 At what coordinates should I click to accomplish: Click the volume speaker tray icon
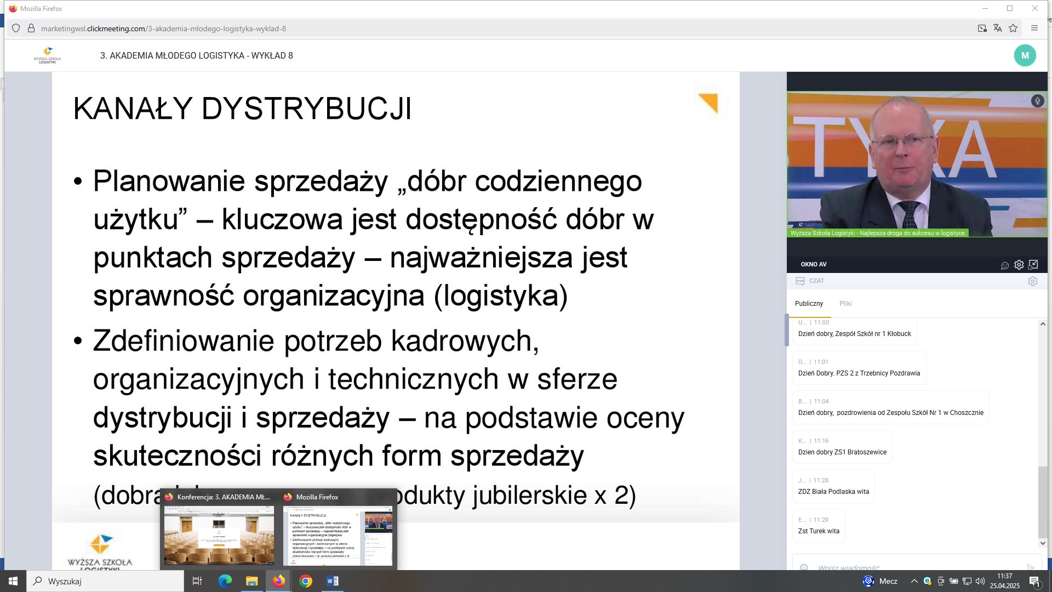tap(980, 581)
